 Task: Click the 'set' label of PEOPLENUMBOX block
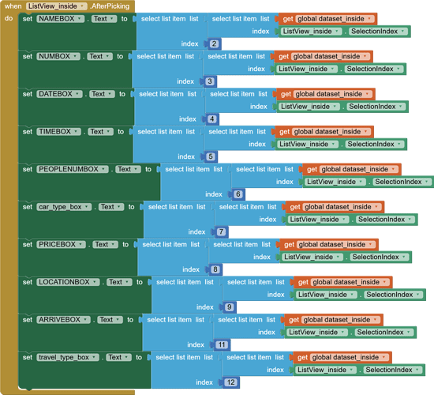click(x=28, y=169)
